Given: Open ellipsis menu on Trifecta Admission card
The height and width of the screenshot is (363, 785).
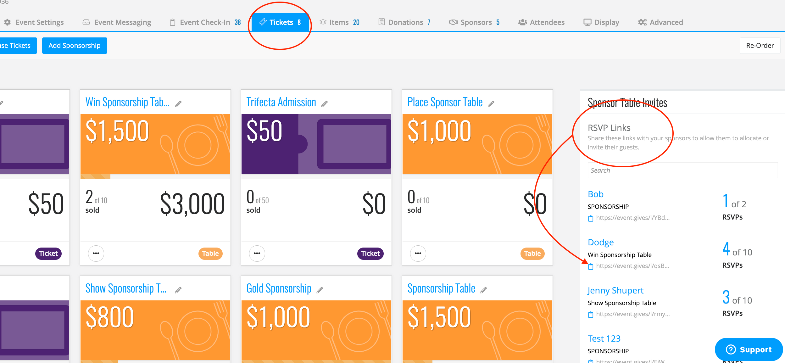Looking at the screenshot, I should click(257, 254).
